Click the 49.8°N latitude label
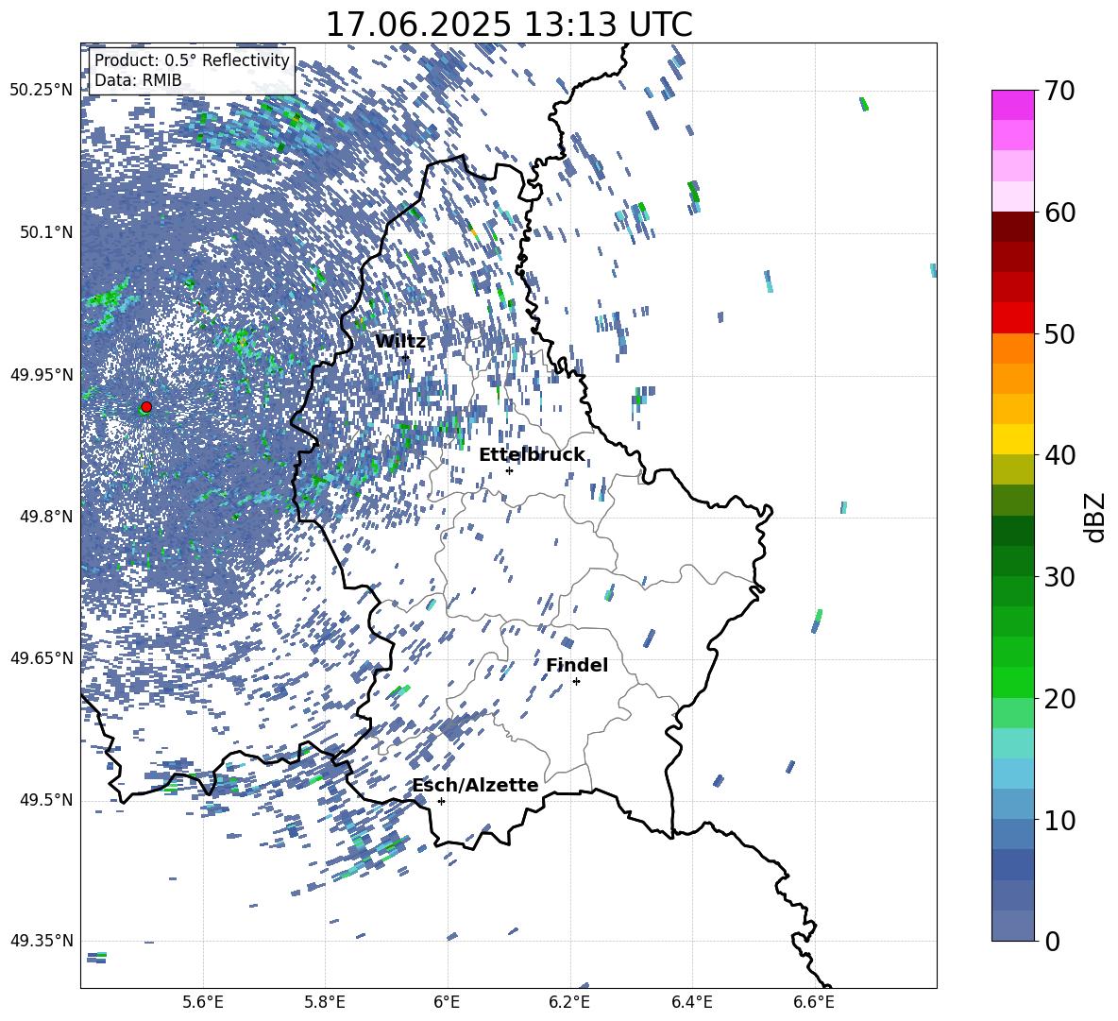 click(46, 517)
